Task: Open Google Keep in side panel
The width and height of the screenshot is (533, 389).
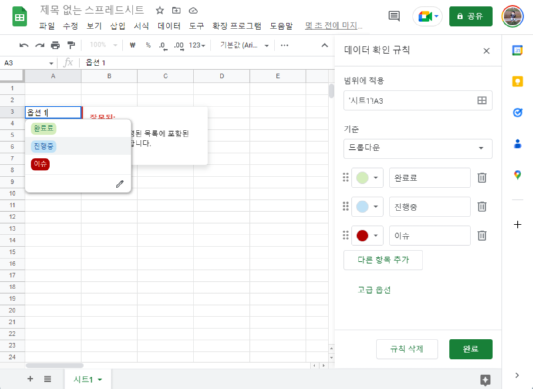Action: point(517,81)
